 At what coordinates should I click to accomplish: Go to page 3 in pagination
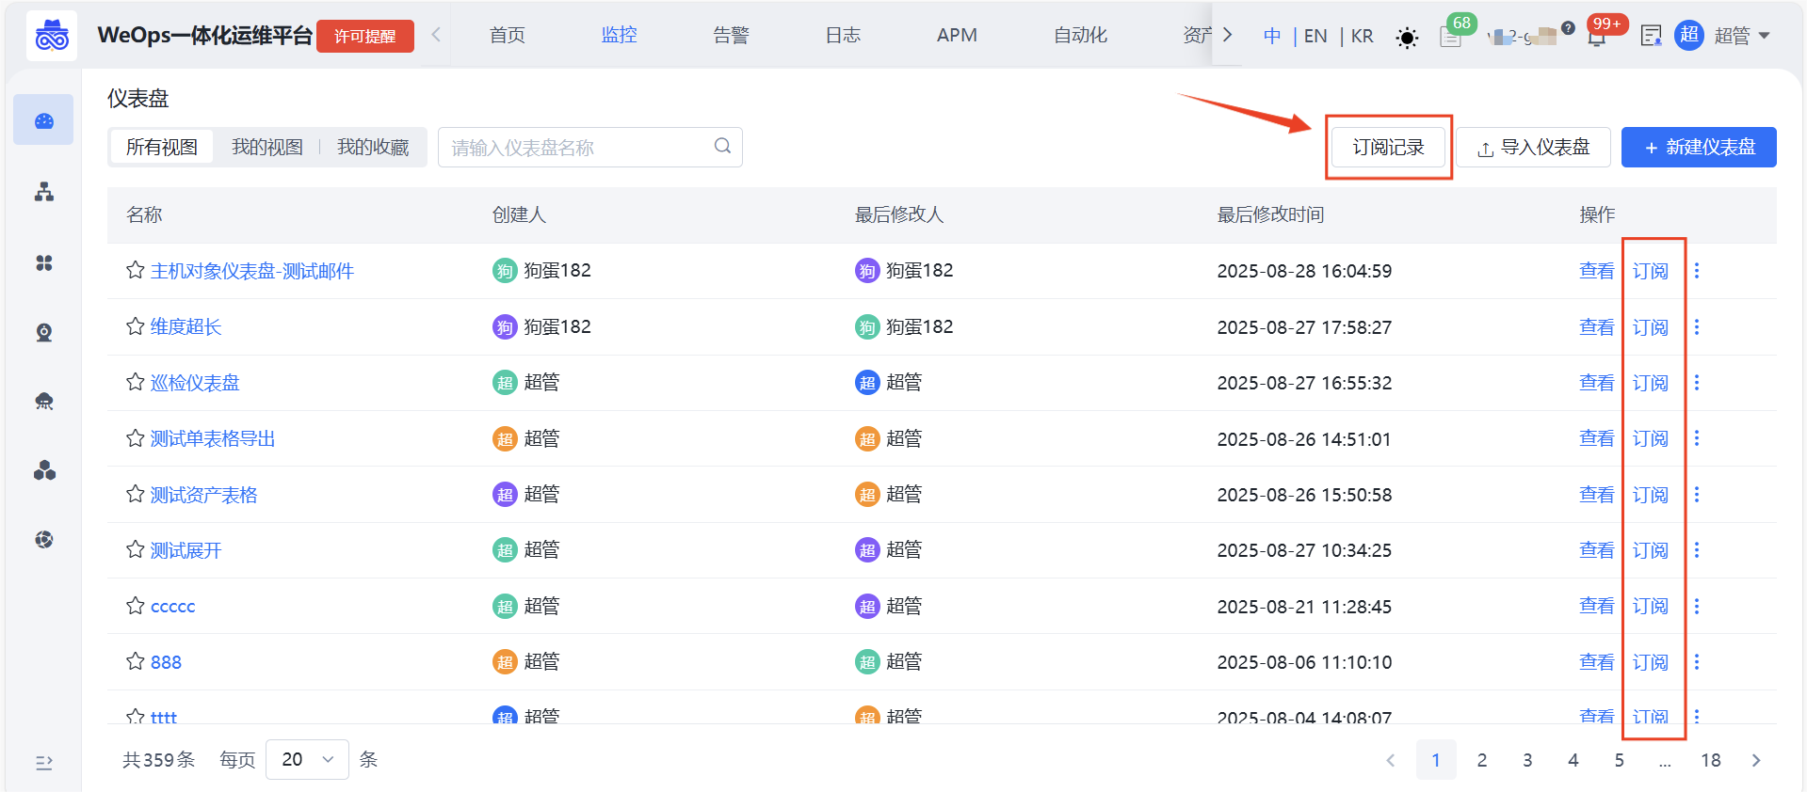[x=1527, y=760]
